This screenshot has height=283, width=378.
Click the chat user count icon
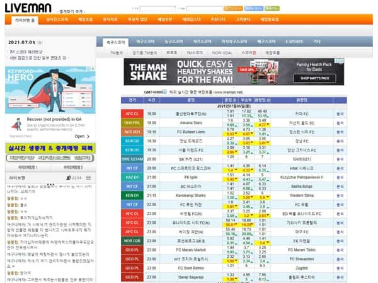[69, 178]
